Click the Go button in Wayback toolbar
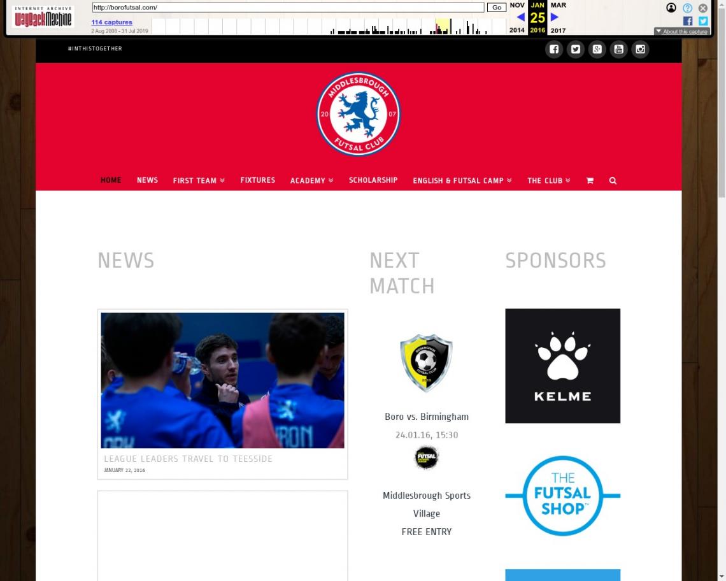The height and width of the screenshot is (581, 726). click(x=496, y=8)
